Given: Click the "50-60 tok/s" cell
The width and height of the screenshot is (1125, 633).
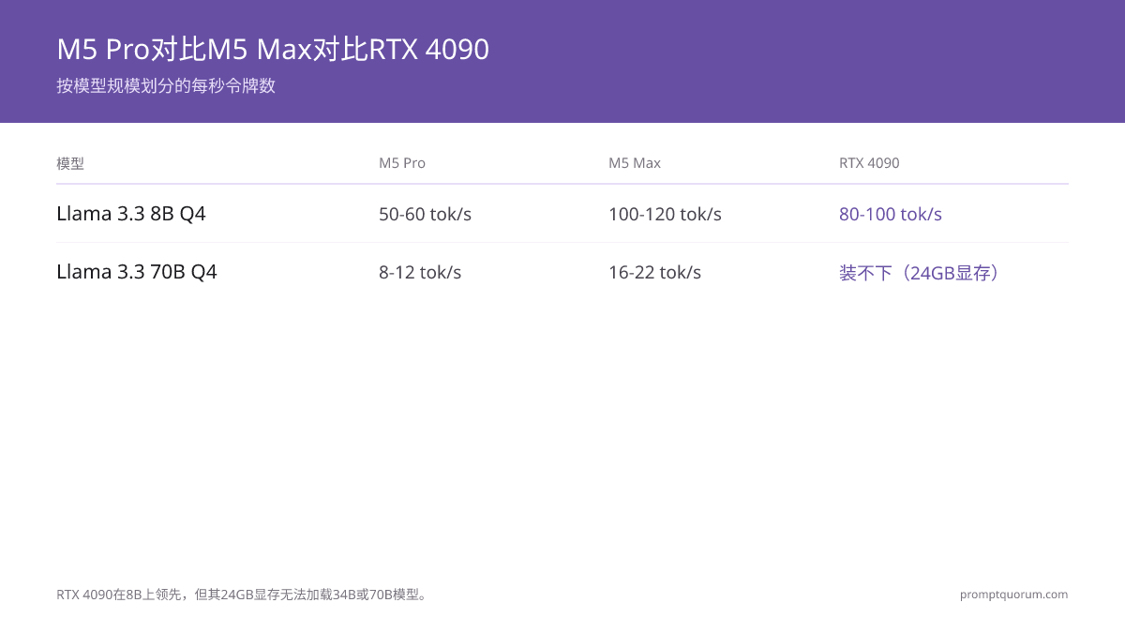Looking at the screenshot, I should tap(425, 214).
